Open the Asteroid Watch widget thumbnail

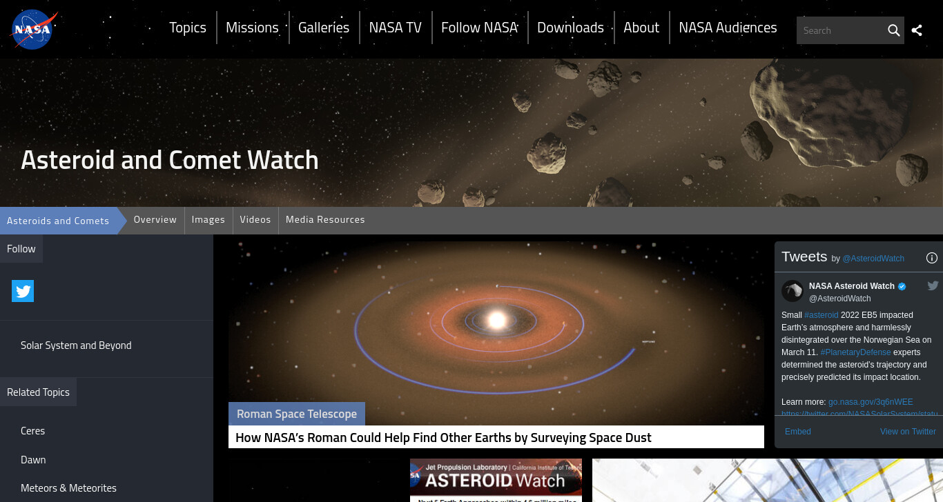pyautogui.click(x=496, y=480)
